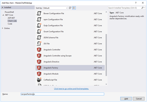147x102 pixels.
Task: Switch to medium icons grid view
Action: pyautogui.click(x=70, y=8)
